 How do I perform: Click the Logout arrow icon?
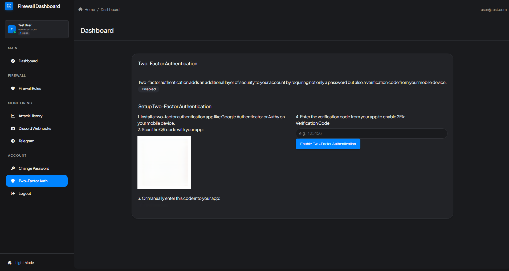[x=13, y=193]
